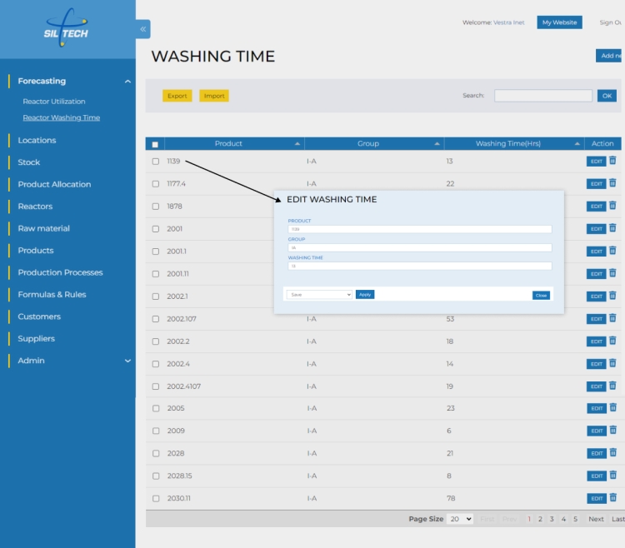Go to Product Allocation in sidebar

(54, 184)
